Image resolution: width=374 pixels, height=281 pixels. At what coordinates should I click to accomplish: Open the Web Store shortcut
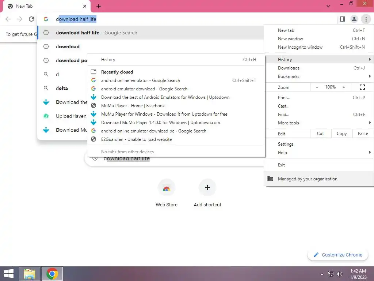click(167, 193)
